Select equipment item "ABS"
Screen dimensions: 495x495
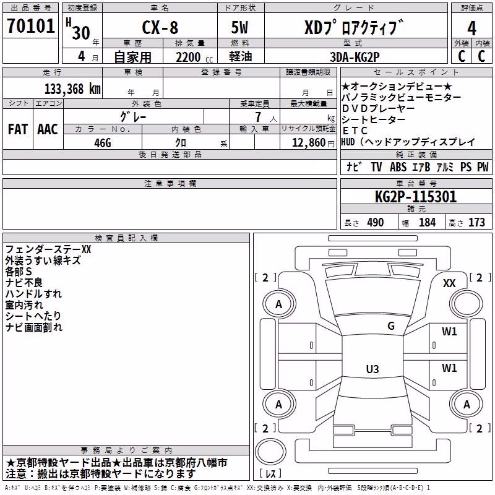tap(398, 167)
